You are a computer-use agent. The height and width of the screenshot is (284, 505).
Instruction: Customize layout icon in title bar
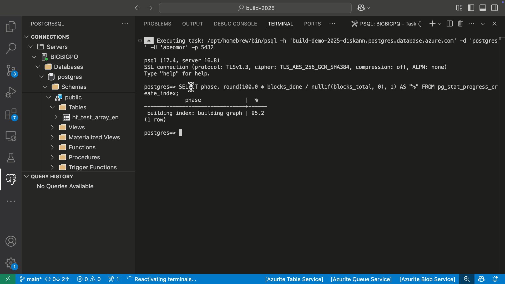[459, 8]
